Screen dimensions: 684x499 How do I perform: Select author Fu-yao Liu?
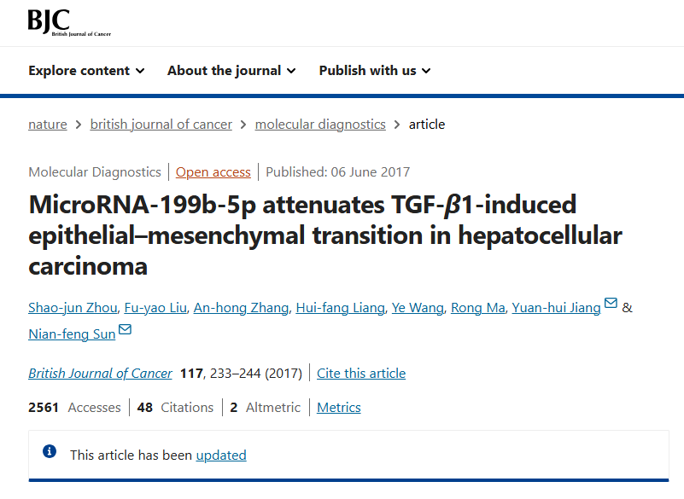(x=155, y=308)
